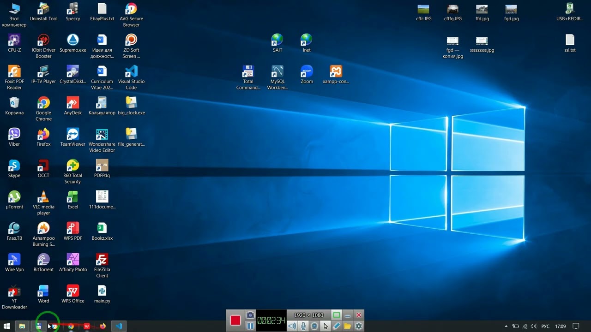Open the 1920 × 1080 resolution selector
Viewport: 591px width, 332px height.
point(309,315)
